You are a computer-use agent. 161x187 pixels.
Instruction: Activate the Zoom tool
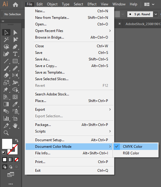[x=6, y=133]
